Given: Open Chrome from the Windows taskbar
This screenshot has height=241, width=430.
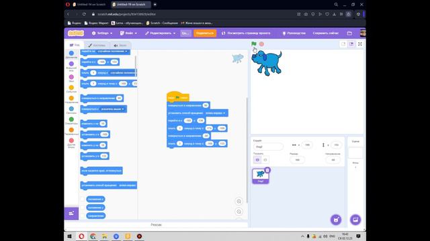Looking at the screenshot, I should click(93, 236).
